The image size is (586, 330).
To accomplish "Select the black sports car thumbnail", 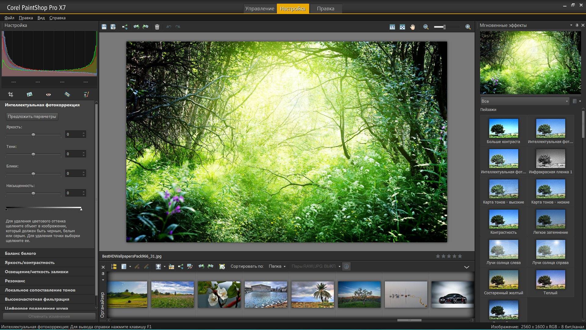I will coord(452,295).
